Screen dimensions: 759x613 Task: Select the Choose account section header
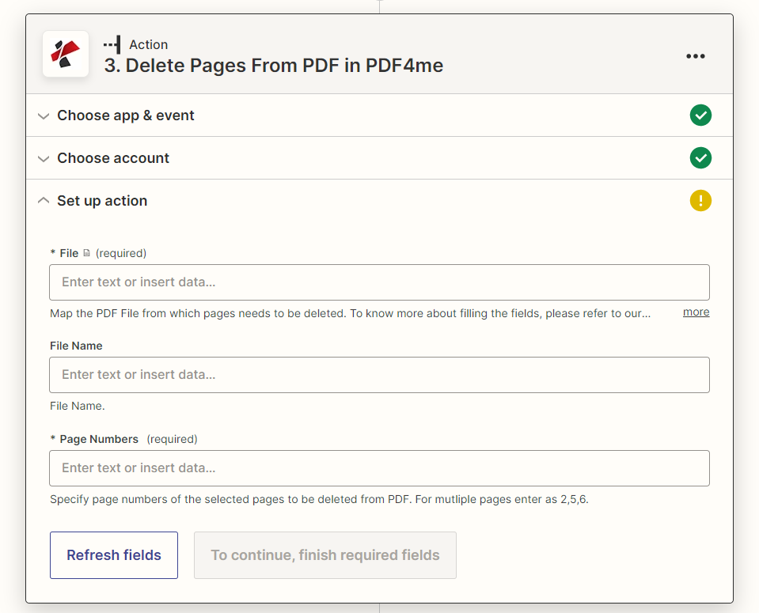[112, 157]
